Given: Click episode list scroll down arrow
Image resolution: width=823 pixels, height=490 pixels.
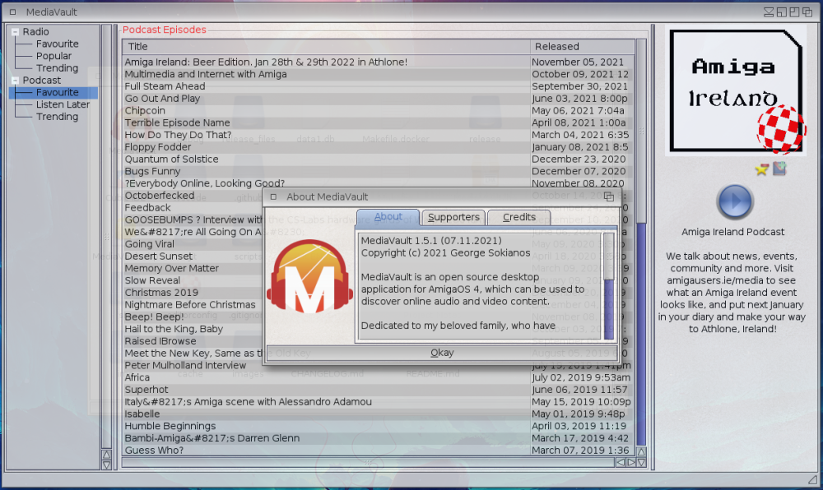Looking at the screenshot, I should point(641,462).
